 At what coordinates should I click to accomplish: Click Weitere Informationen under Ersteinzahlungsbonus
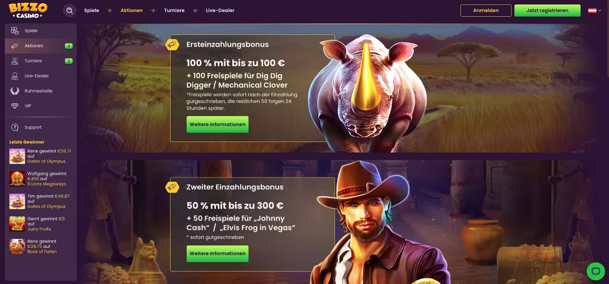(x=218, y=125)
